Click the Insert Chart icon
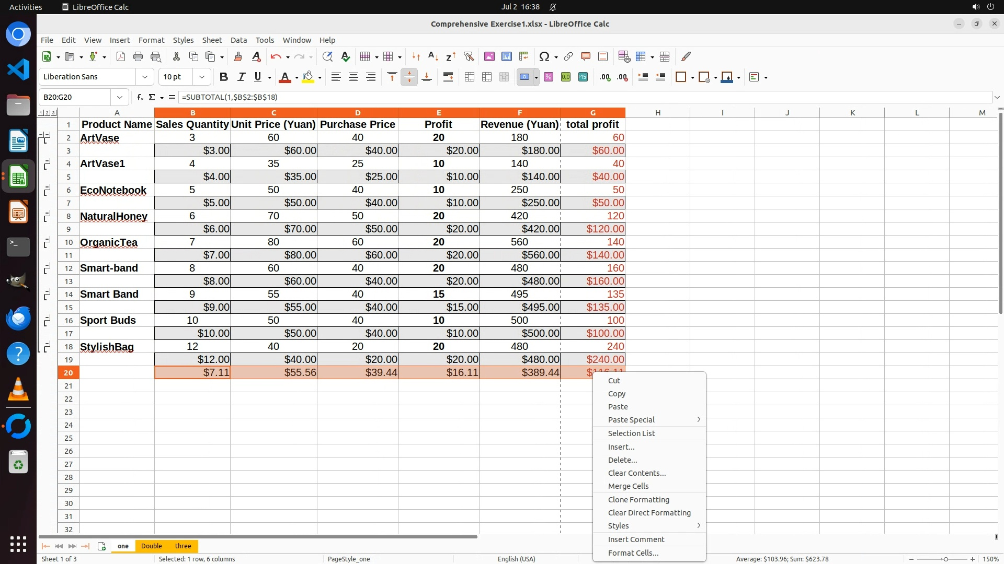This screenshot has width=1004, height=564. coord(506,56)
